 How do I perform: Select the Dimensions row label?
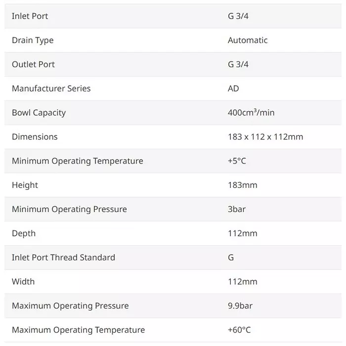point(35,137)
